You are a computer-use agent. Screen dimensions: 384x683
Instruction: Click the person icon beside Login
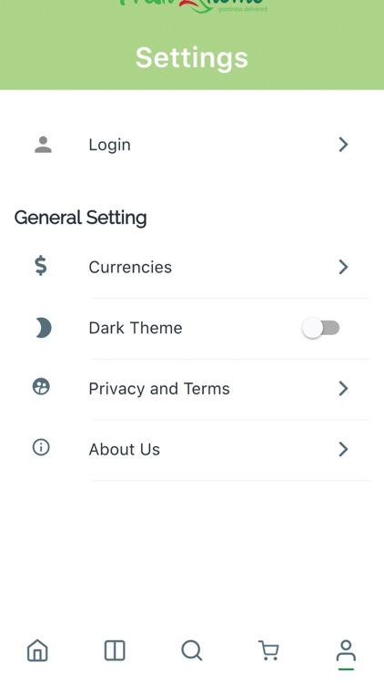43,145
